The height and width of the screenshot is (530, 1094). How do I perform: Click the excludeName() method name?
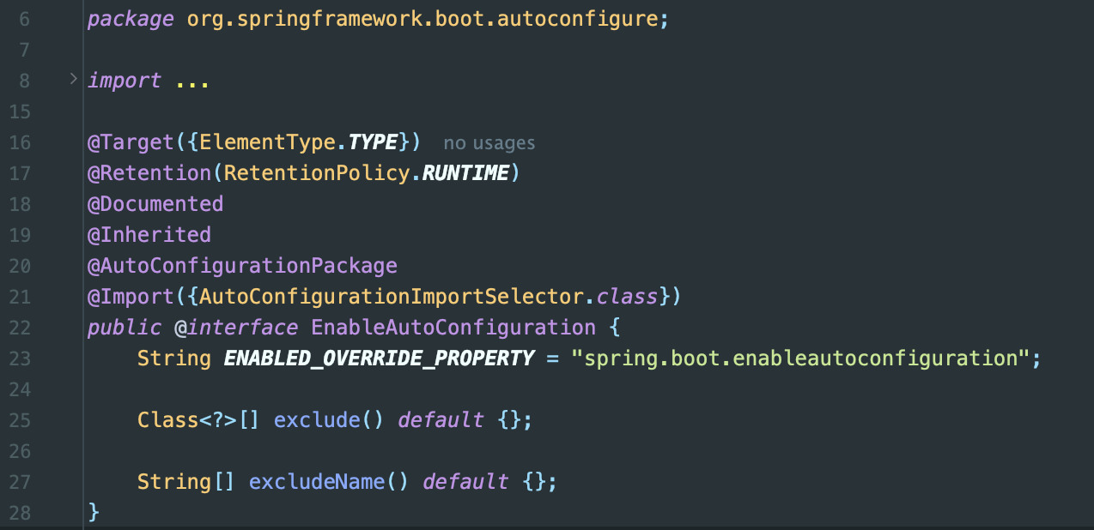click(316, 482)
